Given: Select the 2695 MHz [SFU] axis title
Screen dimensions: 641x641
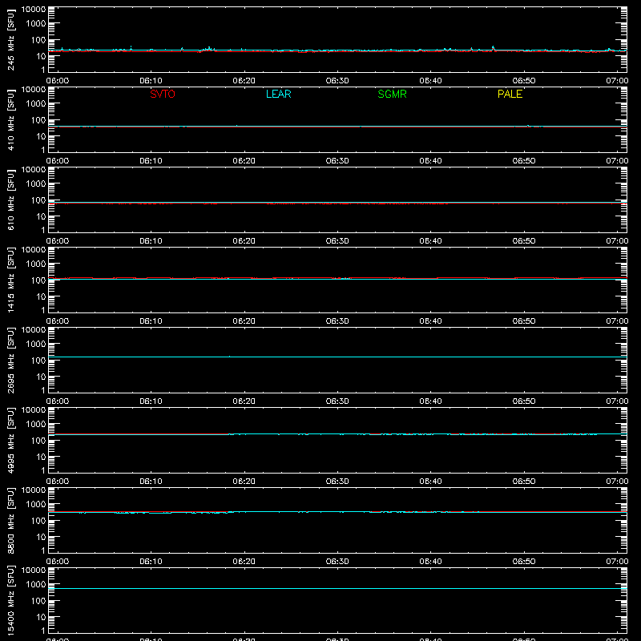Looking at the screenshot, I should pos(10,361).
